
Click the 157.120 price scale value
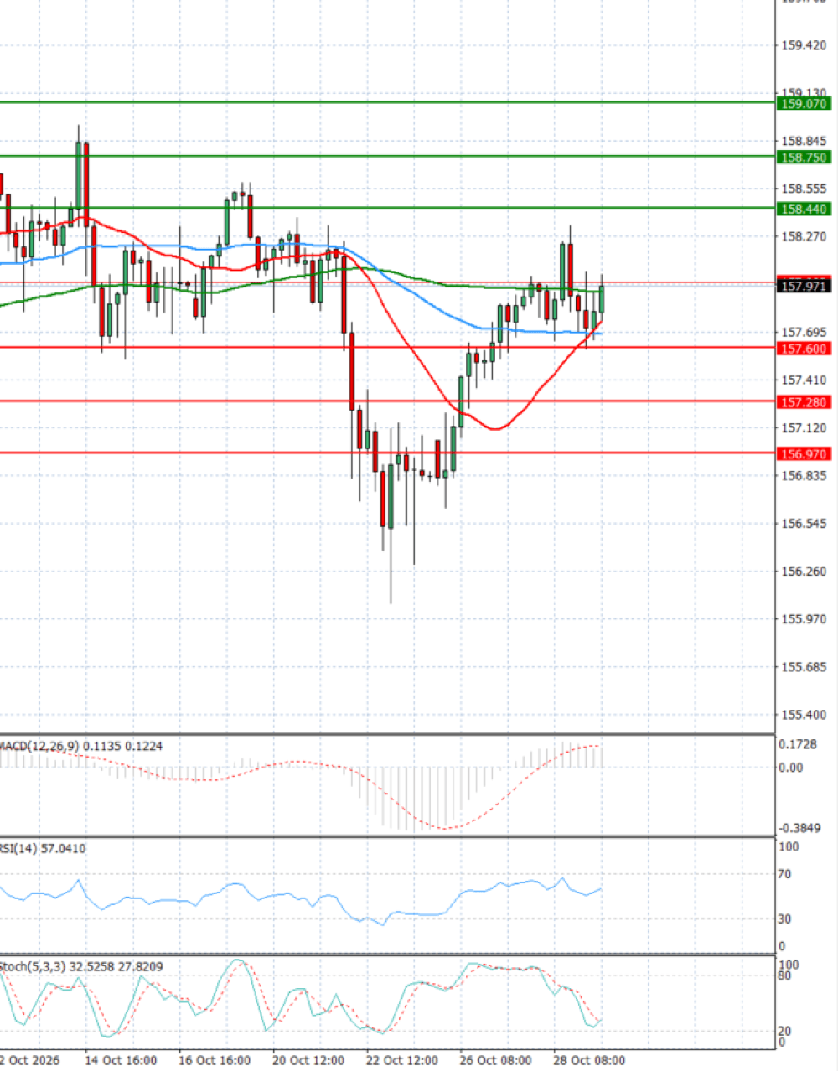coord(804,428)
